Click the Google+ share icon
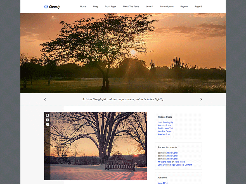 pyautogui.click(x=47, y=125)
